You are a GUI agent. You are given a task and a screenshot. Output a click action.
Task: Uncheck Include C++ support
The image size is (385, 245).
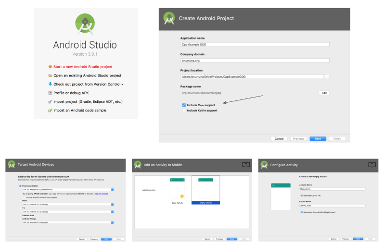pos(184,105)
